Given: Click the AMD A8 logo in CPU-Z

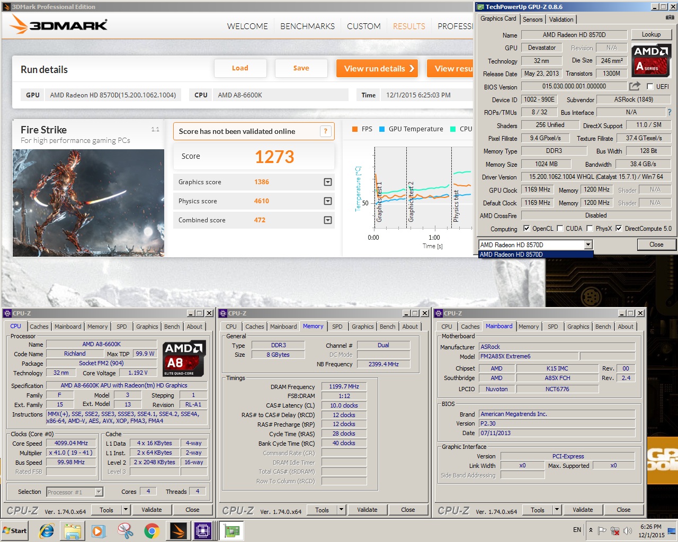Looking at the screenshot, I should tap(182, 358).
